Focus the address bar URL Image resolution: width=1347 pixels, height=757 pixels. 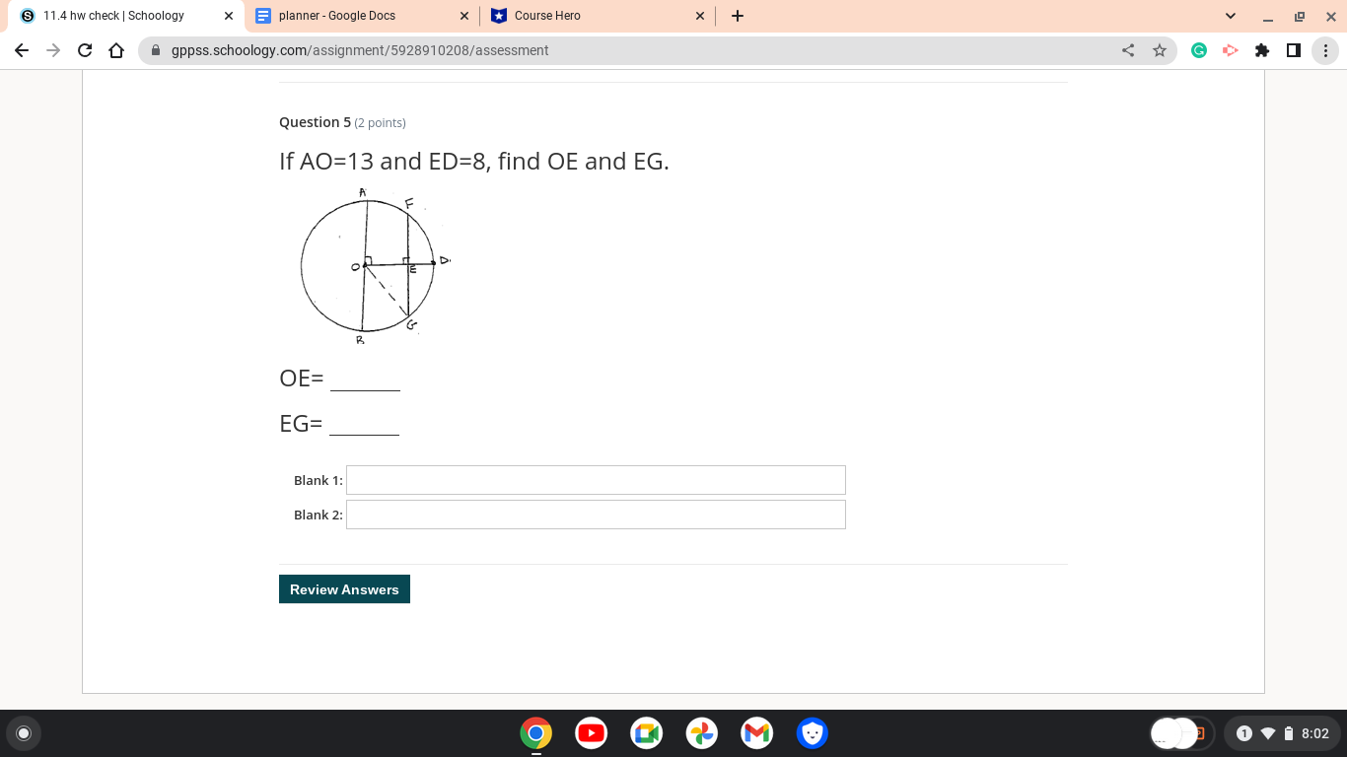(360, 50)
